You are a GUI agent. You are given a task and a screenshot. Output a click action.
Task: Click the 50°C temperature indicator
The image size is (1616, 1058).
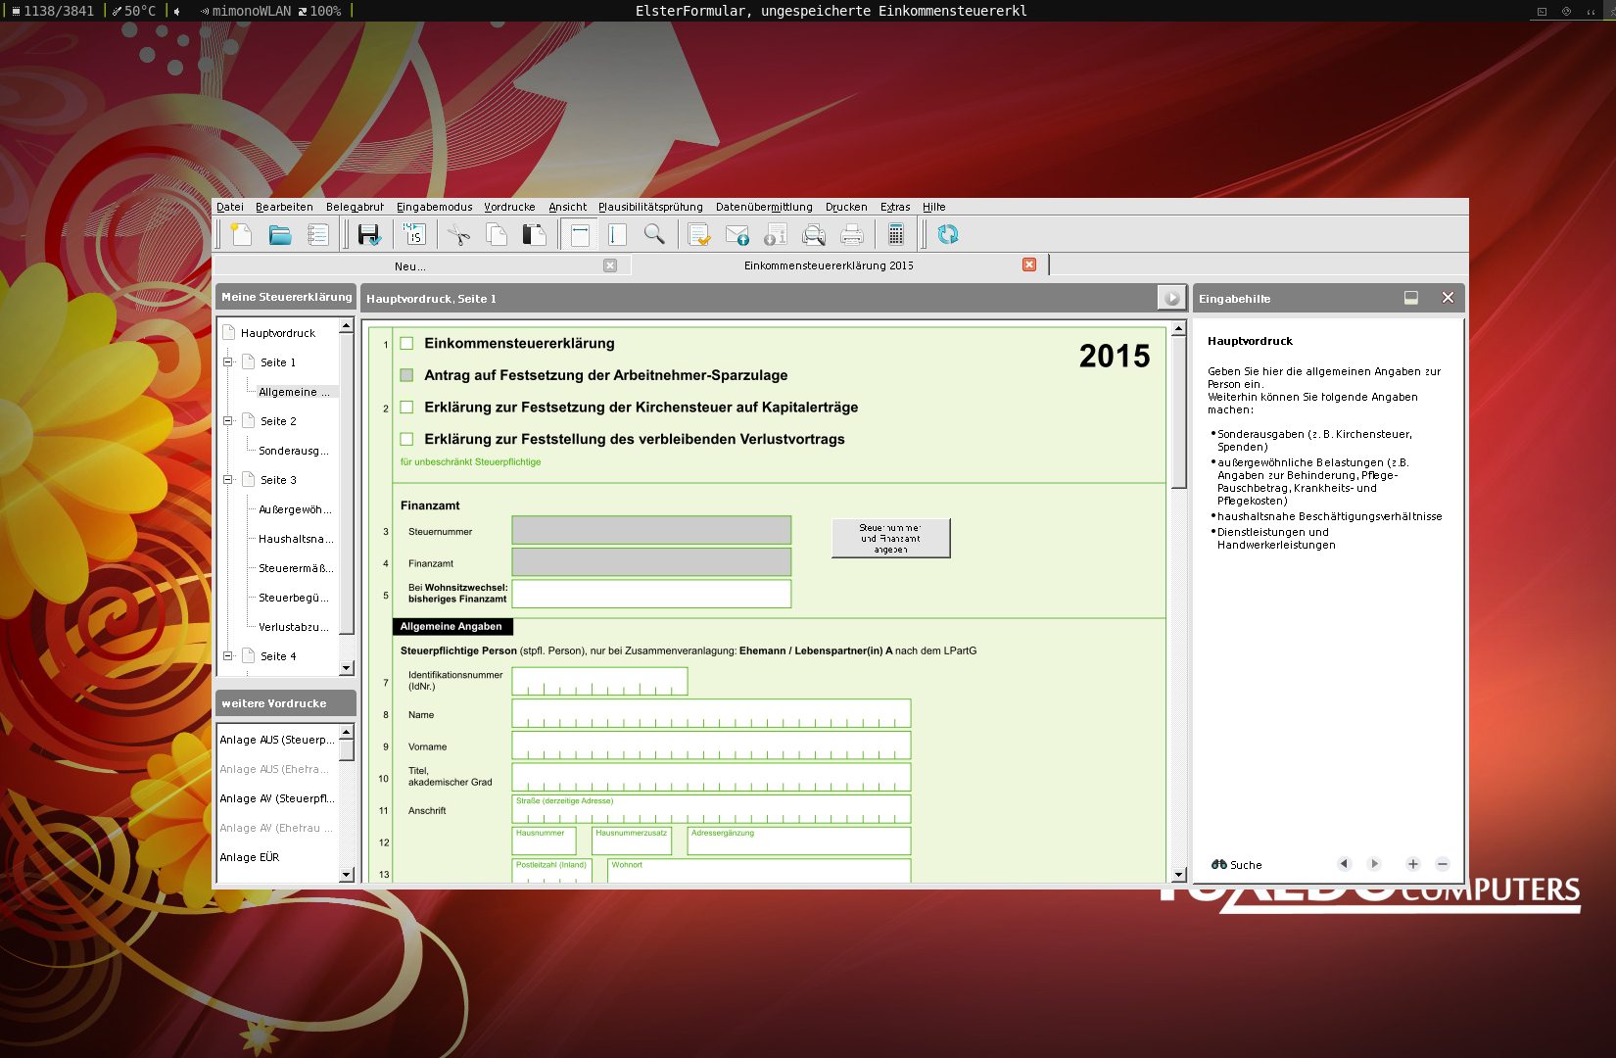pyautogui.click(x=134, y=11)
